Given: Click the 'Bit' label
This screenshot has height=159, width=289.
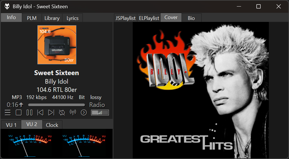Looking at the screenshot, I should tap(82, 97).
